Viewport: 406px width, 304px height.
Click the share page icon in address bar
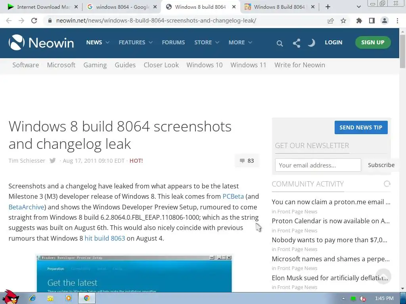pos(331,21)
